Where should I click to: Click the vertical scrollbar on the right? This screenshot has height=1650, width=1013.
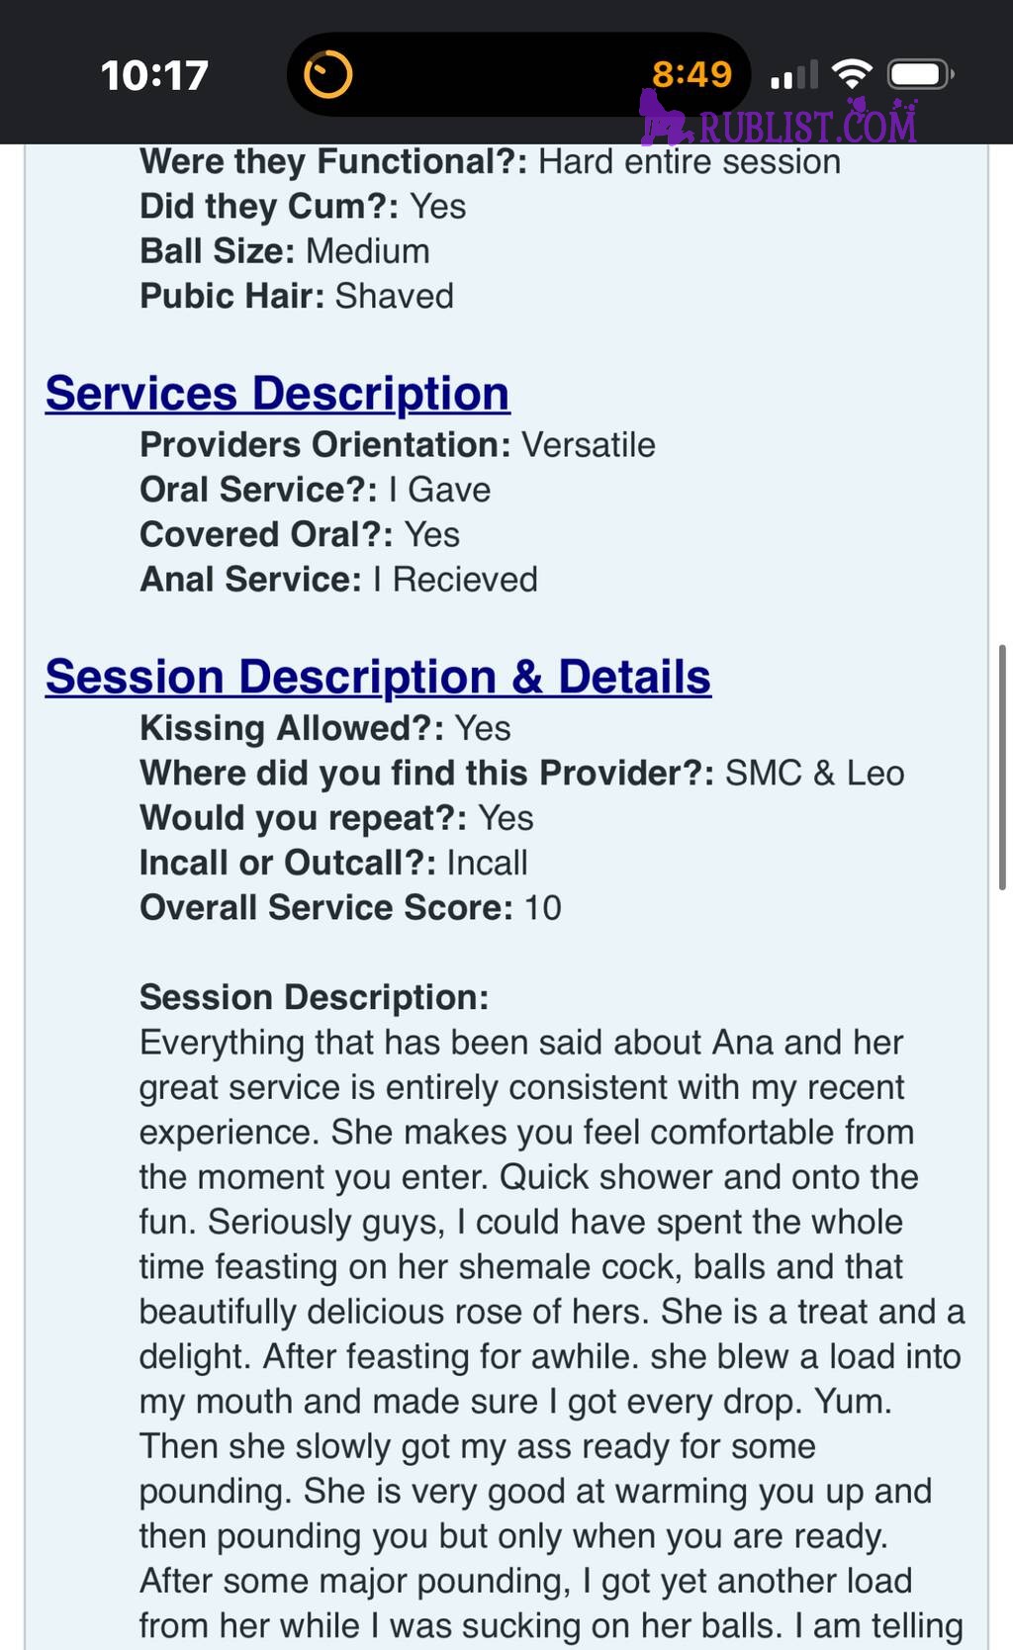tap(1002, 767)
